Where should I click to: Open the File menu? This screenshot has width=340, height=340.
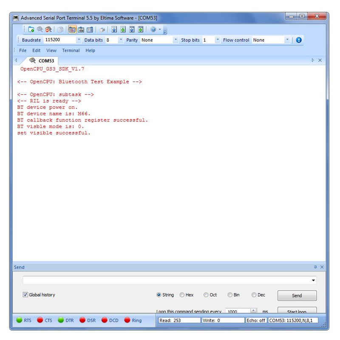click(x=23, y=50)
